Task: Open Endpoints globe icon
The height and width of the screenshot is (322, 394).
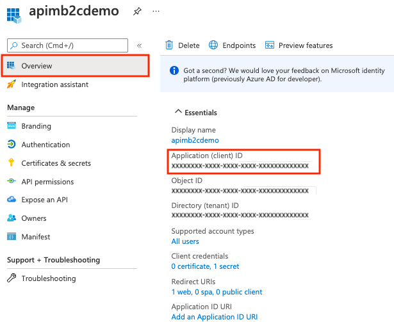Action: (213, 45)
